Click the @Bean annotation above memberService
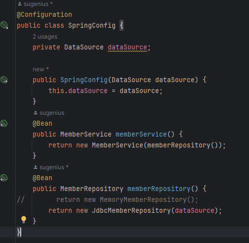This screenshot has height=243, width=249. coord(42,124)
